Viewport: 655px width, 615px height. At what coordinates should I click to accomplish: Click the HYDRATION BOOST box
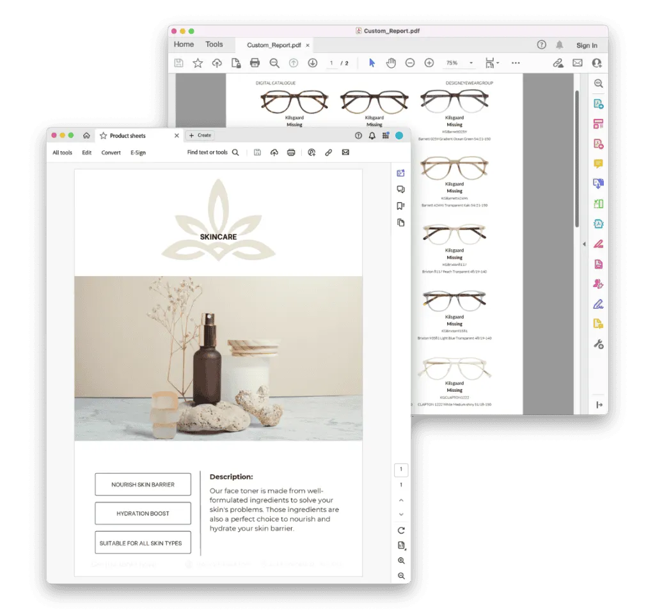[x=143, y=513]
